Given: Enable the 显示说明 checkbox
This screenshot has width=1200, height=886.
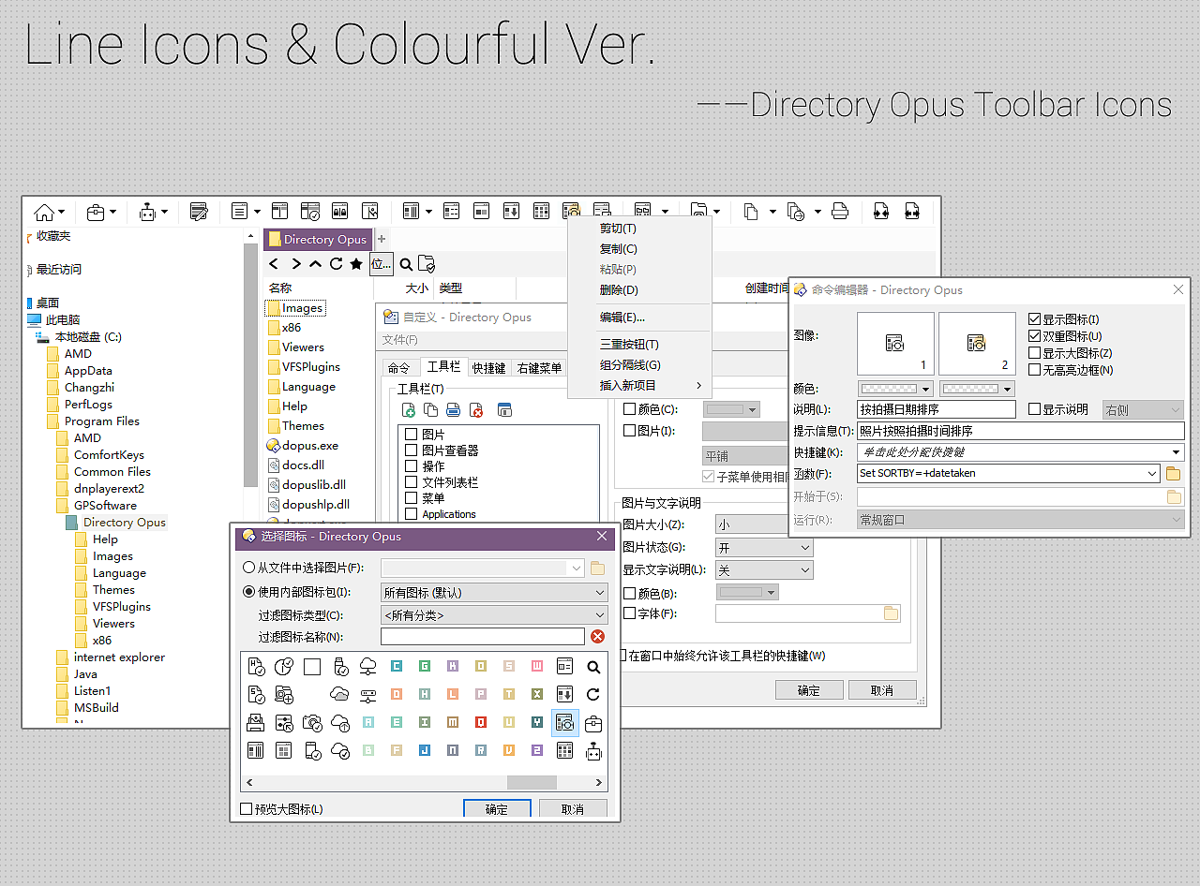Looking at the screenshot, I should pos(1035,409).
